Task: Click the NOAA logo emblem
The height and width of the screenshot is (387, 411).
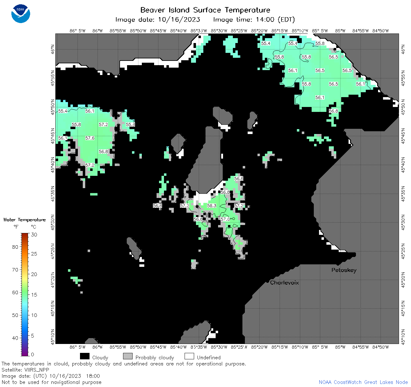Action: 21,14
